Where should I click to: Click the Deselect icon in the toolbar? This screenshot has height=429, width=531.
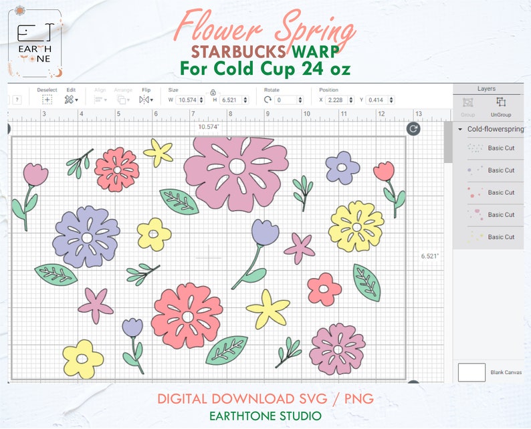point(47,100)
